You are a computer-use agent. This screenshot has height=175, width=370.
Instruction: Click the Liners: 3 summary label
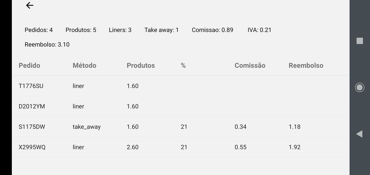(x=120, y=30)
